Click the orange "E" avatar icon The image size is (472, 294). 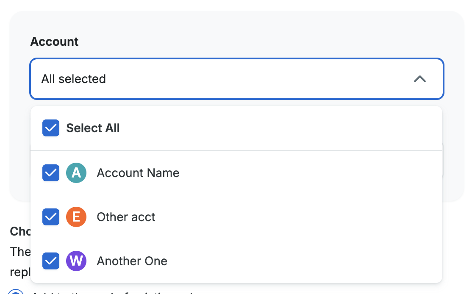click(76, 217)
